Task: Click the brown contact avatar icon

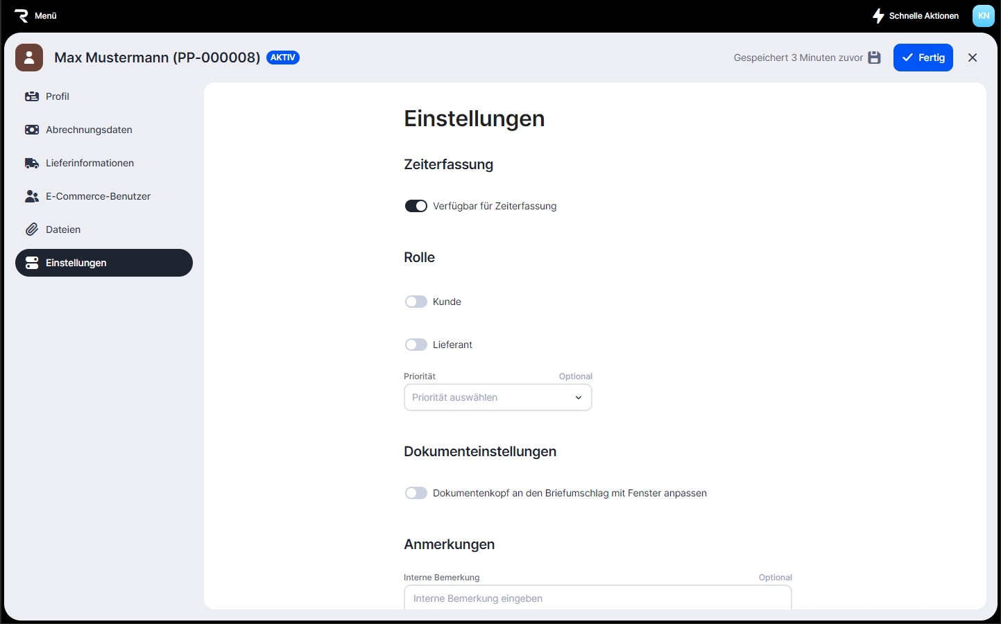Action: 29,58
